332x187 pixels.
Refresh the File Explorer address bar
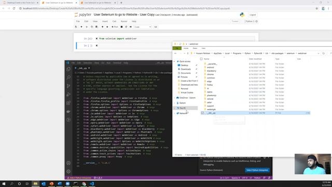[323, 54]
